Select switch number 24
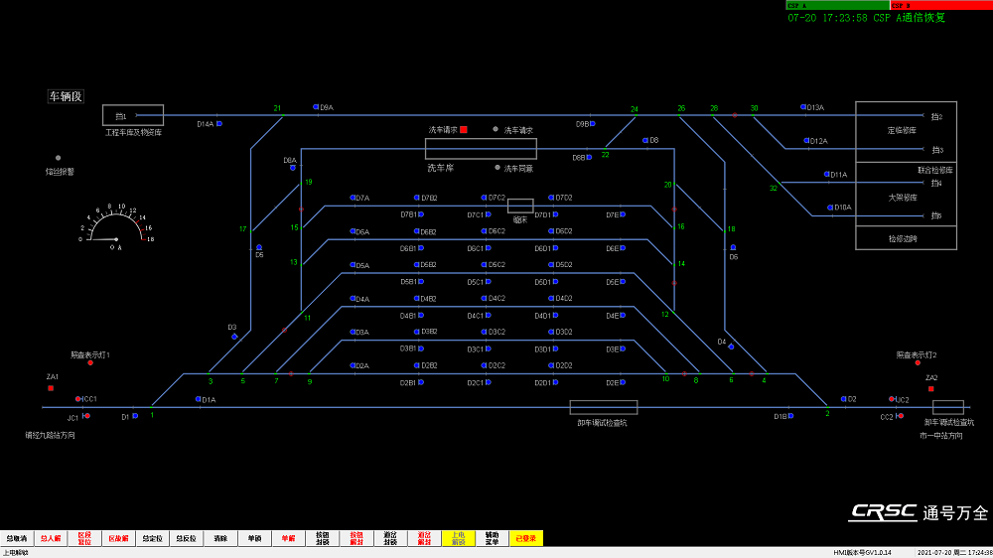Screen dimensions: 993x558 coord(634,109)
